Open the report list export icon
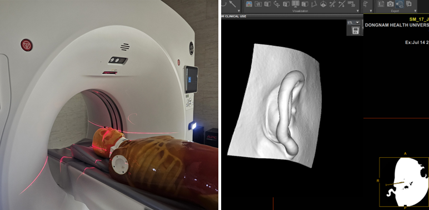Image resolution: width=429 pixels, height=210 pixels. point(381,4)
